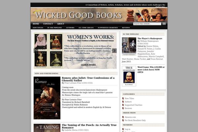Open the HOME menu item
Image resolution: width=198 pixels, height=132 pixels.
tap(36, 24)
